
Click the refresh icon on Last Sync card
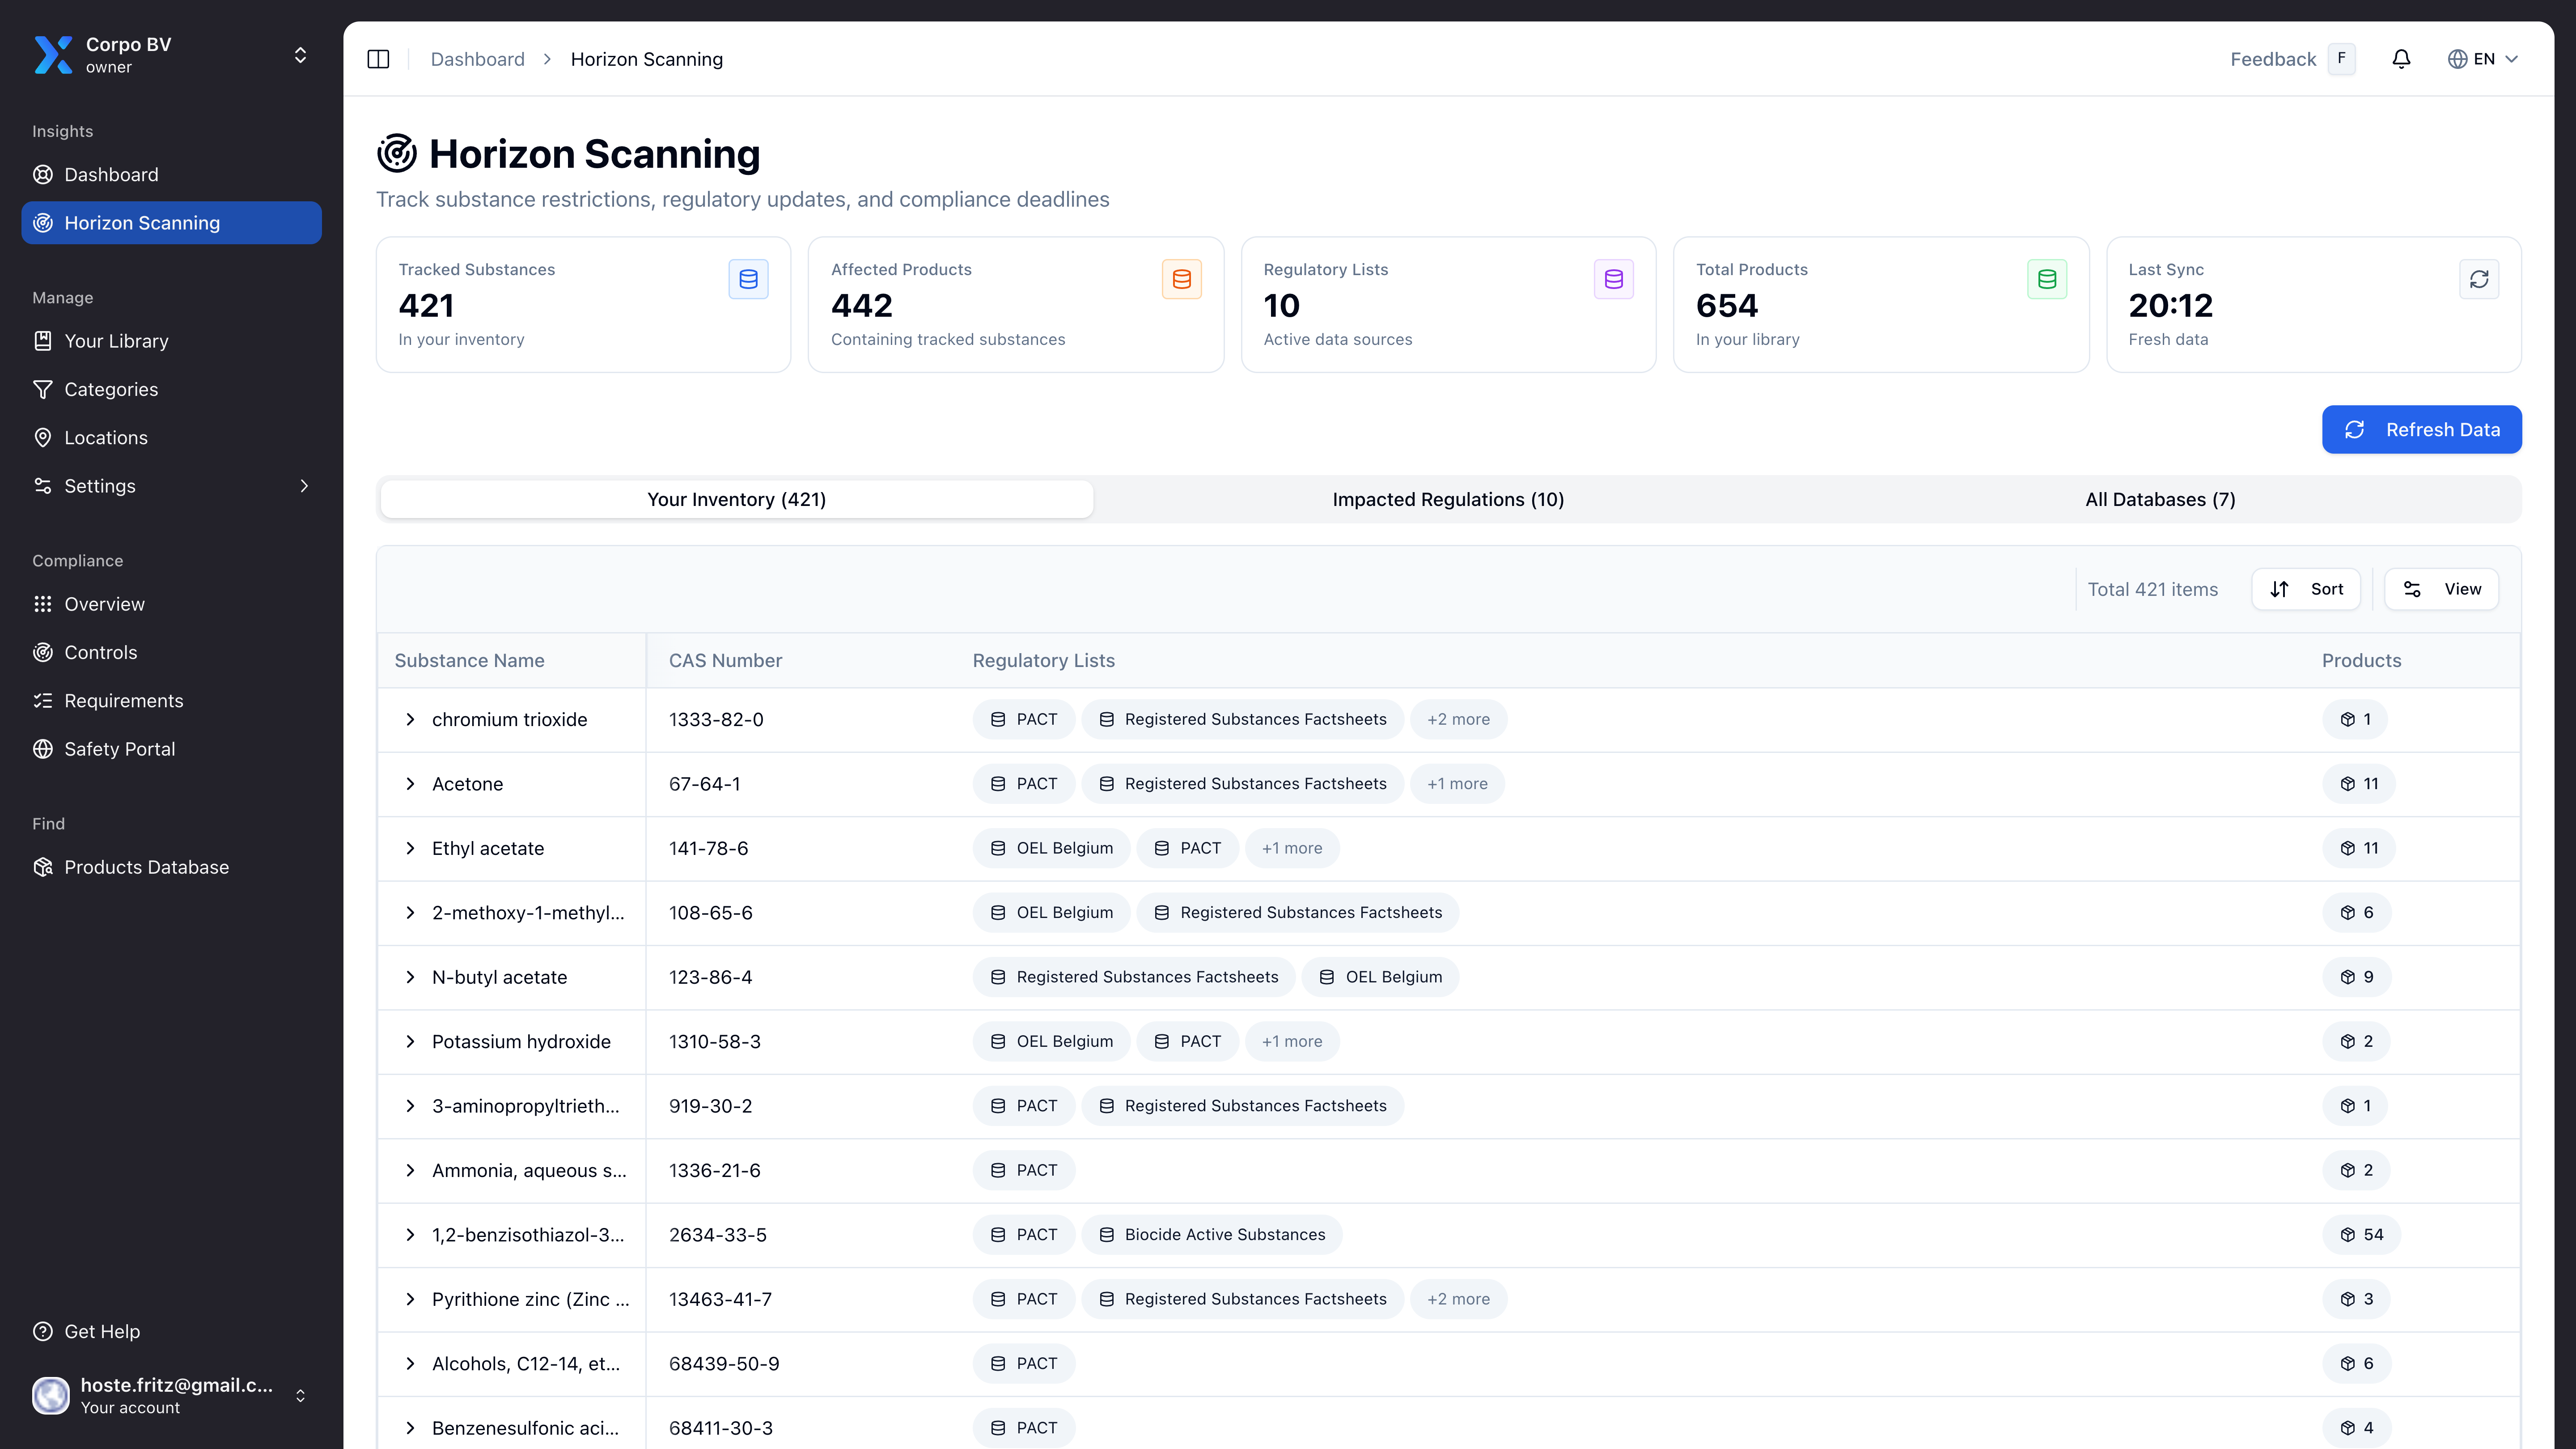point(2479,279)
